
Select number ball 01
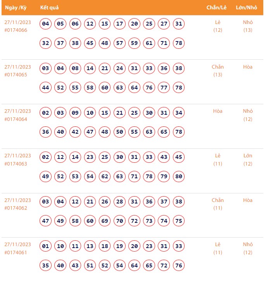pyautogui.click(x=46, y=247)
